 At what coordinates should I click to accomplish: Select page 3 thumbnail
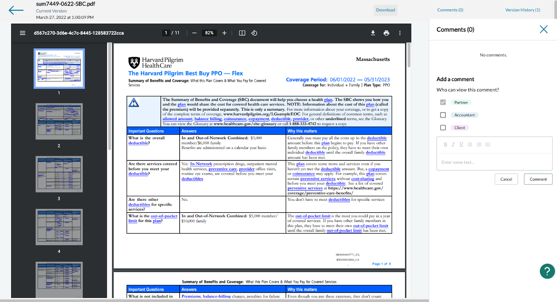click(x=59, y=174)
